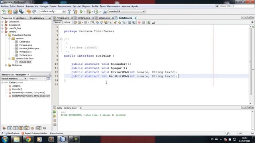Expand the InstaladorV2 project node

[2, 25]
